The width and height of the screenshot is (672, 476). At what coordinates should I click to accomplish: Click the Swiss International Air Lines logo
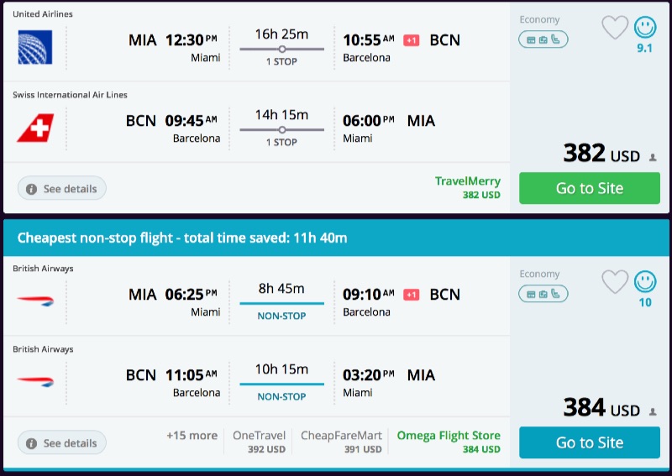(34, 128)
